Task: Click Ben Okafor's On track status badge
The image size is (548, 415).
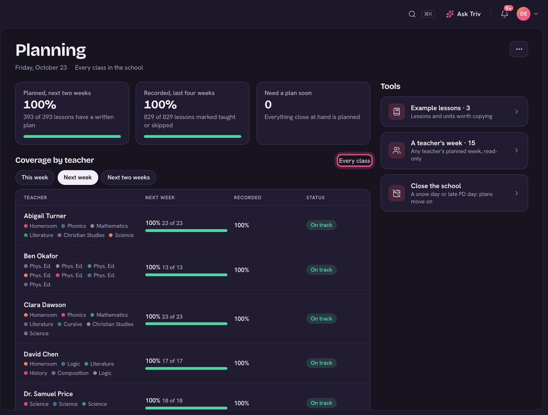Action: coord(322,270)
